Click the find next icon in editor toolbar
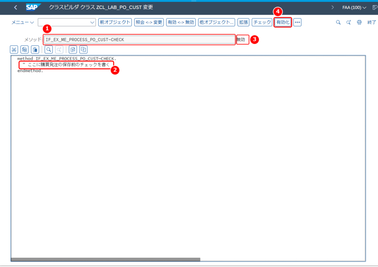Viewport: 378px width, 267px height. coord(59,50)
